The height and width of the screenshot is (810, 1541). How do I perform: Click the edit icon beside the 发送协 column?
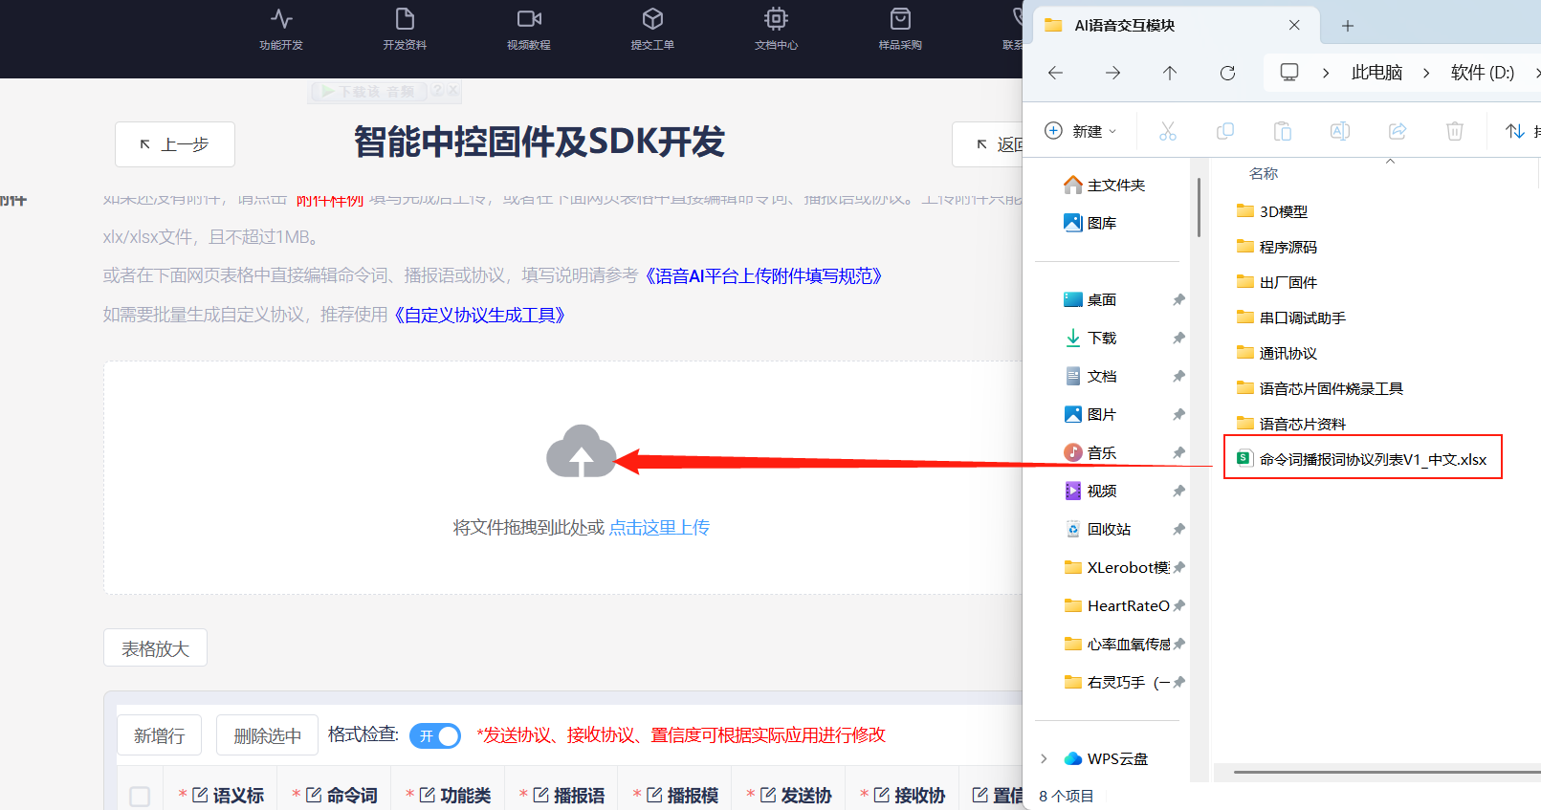tap(768, 795)
